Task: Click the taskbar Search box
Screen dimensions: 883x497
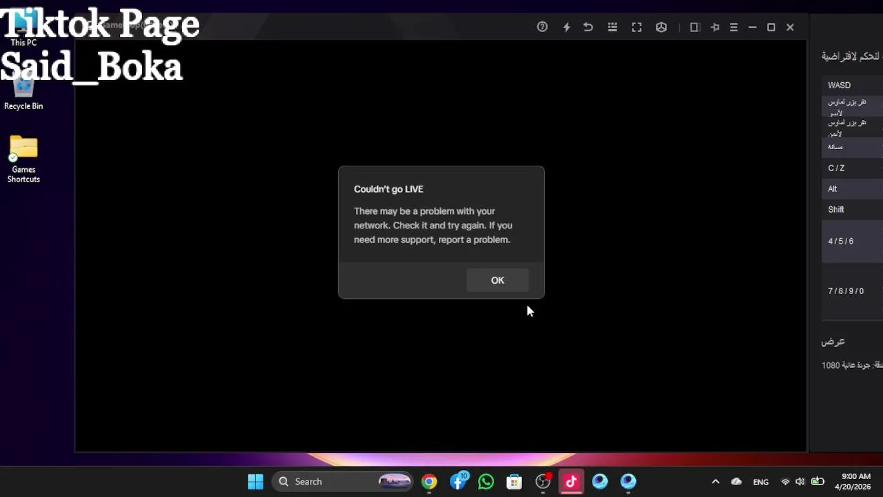Action: pos(341,481)
